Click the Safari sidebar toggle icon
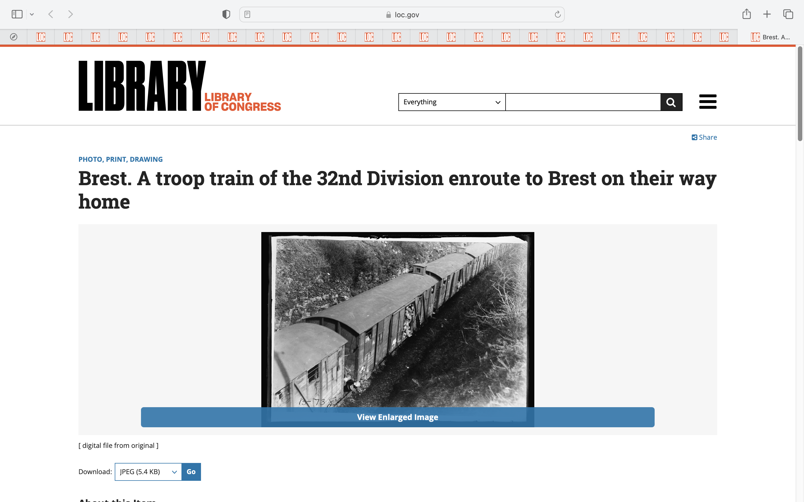 [17, 14]
